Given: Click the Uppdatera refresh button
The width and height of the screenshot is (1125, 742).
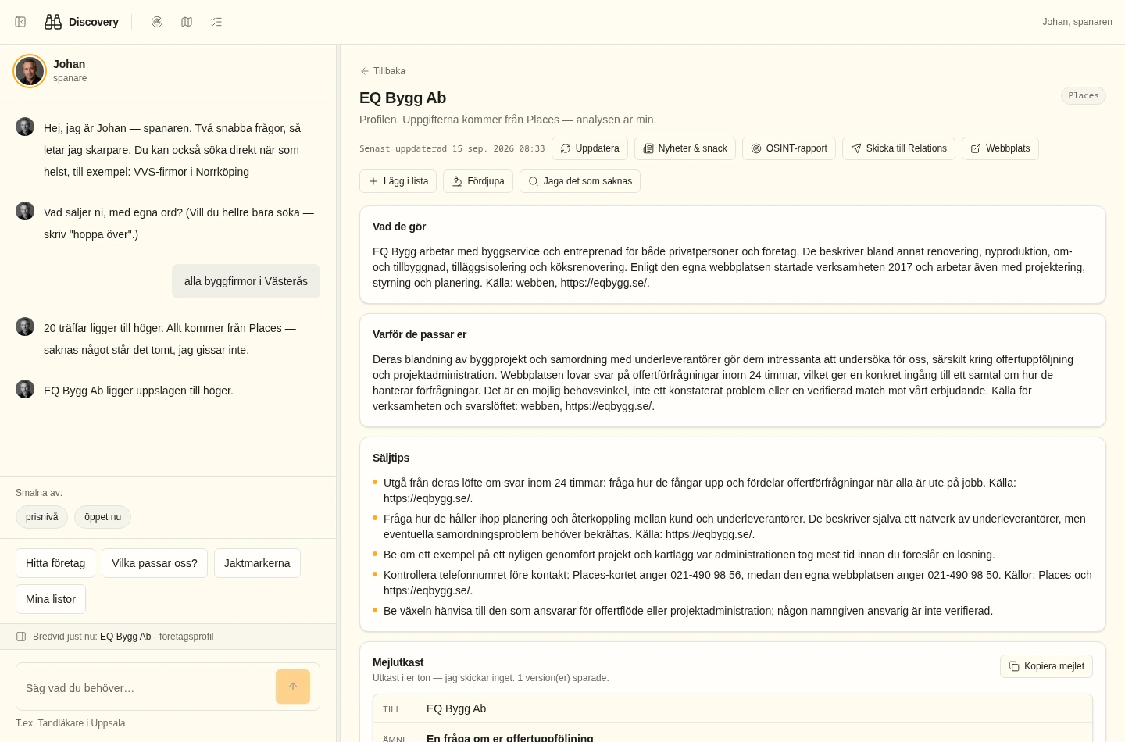Looking at the screenshot, I should (590, 148).
